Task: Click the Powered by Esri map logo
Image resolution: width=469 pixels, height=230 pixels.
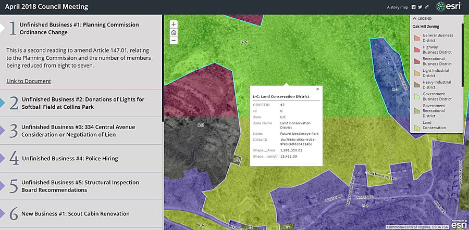Action: [459, 224]
